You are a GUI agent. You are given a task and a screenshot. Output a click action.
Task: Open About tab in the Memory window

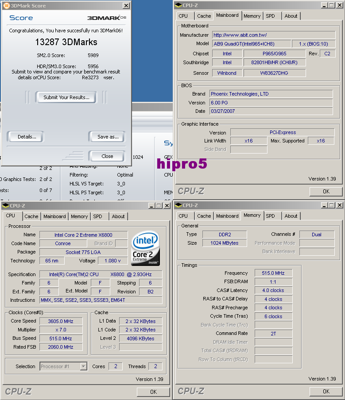[x=291, y=216]
